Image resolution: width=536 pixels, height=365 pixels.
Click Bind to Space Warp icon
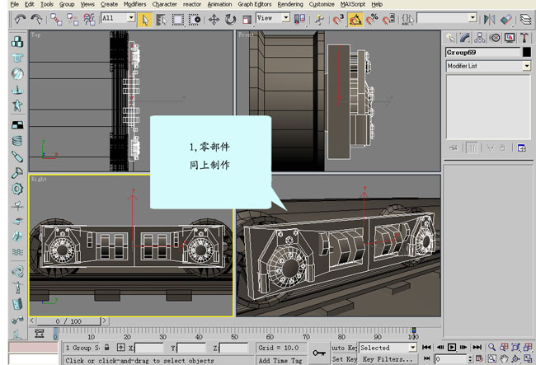tap(89, 20)
